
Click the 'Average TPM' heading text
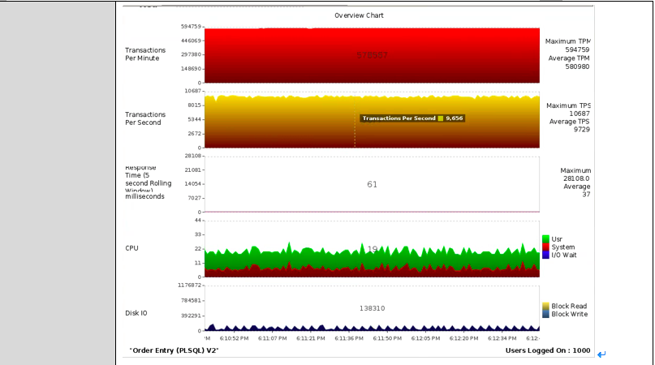(569, 58)
